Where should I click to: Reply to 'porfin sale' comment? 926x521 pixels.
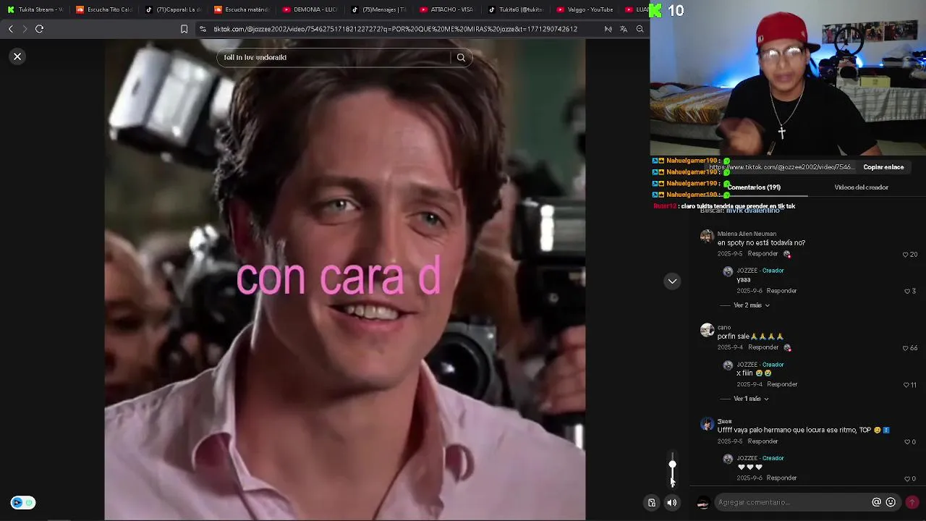point(763,347)
